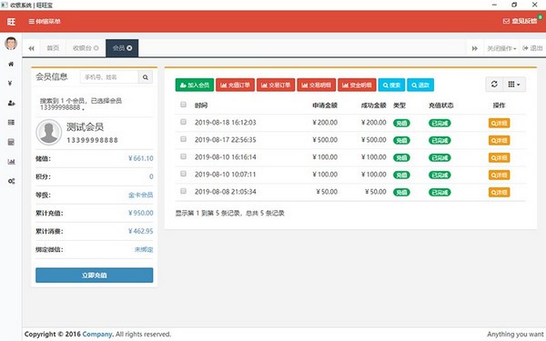Focus the 手机号、姓名 search field

click(109, 77)
